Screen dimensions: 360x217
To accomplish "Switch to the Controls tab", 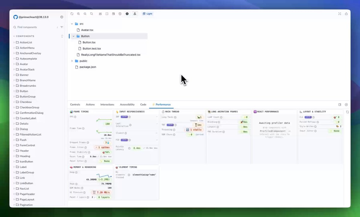I will (x=75, y=105).
